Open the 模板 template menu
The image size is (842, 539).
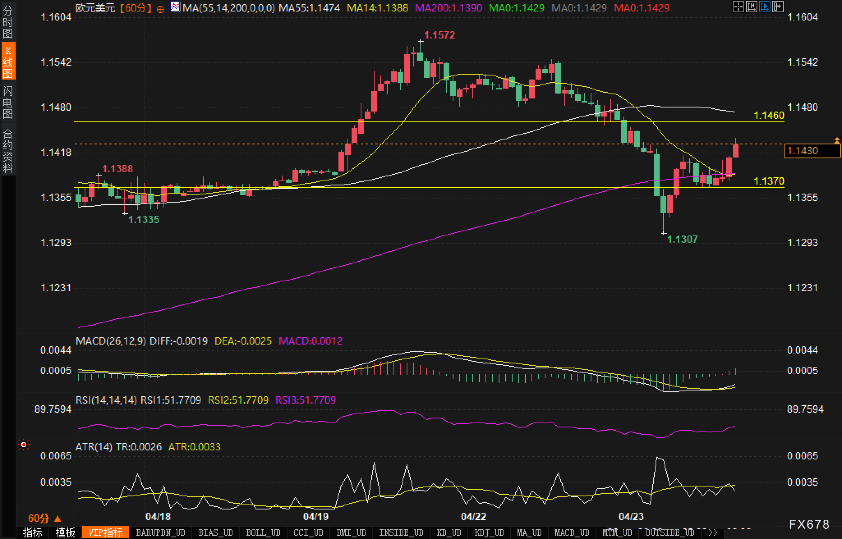[x=65, y=532]
